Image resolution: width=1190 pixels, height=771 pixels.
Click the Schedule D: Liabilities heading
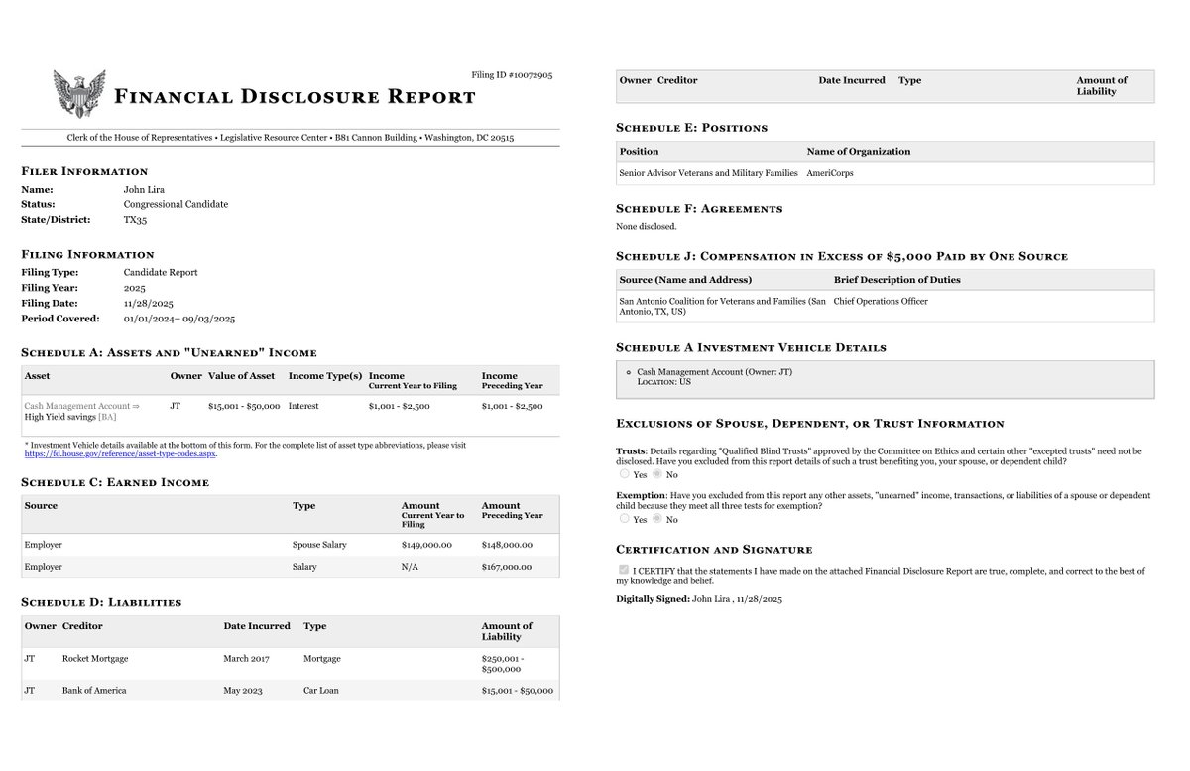99,602
